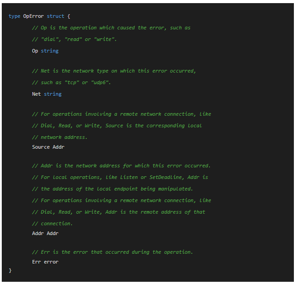The width and height of the screenshot is (297, 284).
Task: Click the comment 'Net is the network type'
Action: 114,71
